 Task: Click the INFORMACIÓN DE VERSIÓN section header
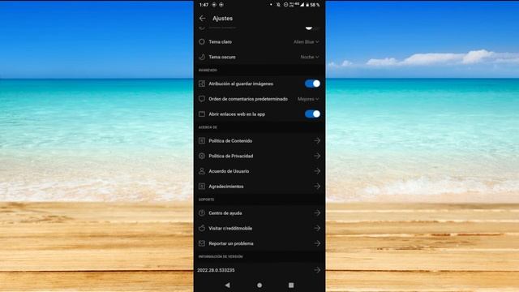coord(221,256)
